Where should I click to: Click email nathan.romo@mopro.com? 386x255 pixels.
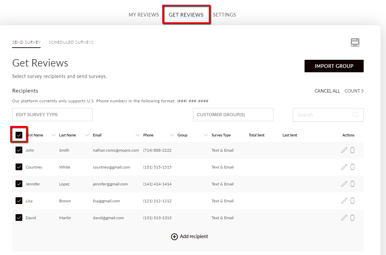click(116, 150)
